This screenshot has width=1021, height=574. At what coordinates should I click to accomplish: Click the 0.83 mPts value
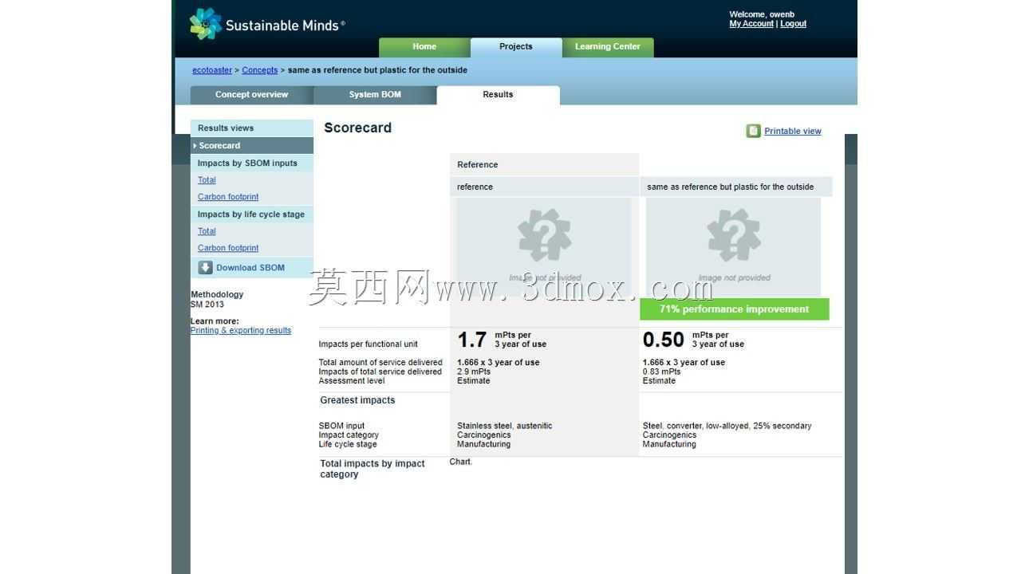662,372
